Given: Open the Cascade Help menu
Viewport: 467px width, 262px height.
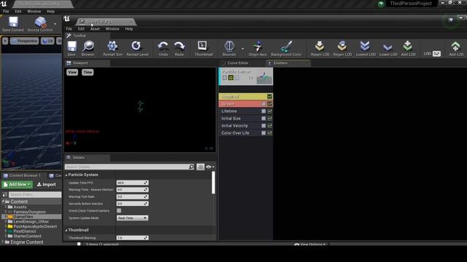Looking at the screenshot, I should 128,29.
